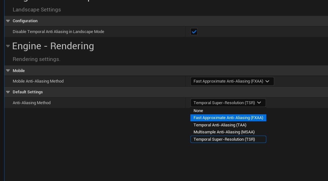Select Temporal Anti-Aliasing (TAA) option

pos(228,125)
